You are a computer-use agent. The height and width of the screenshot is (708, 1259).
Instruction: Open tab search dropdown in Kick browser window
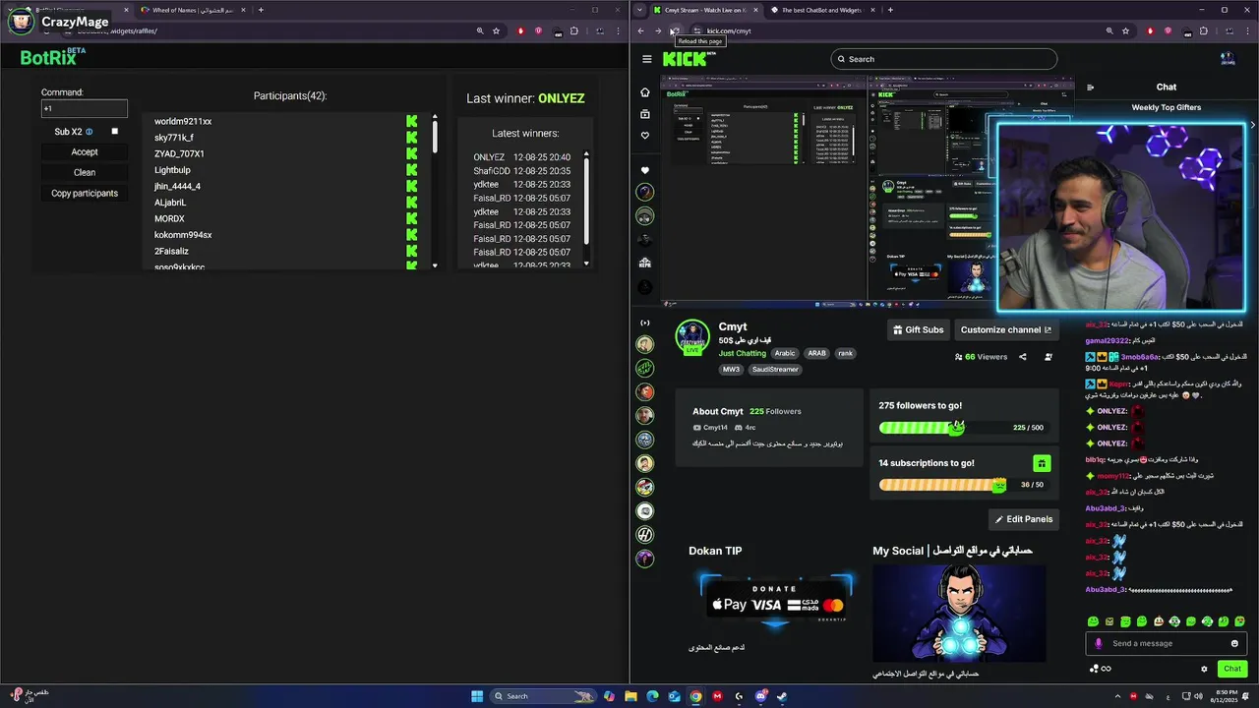(640, 10)
